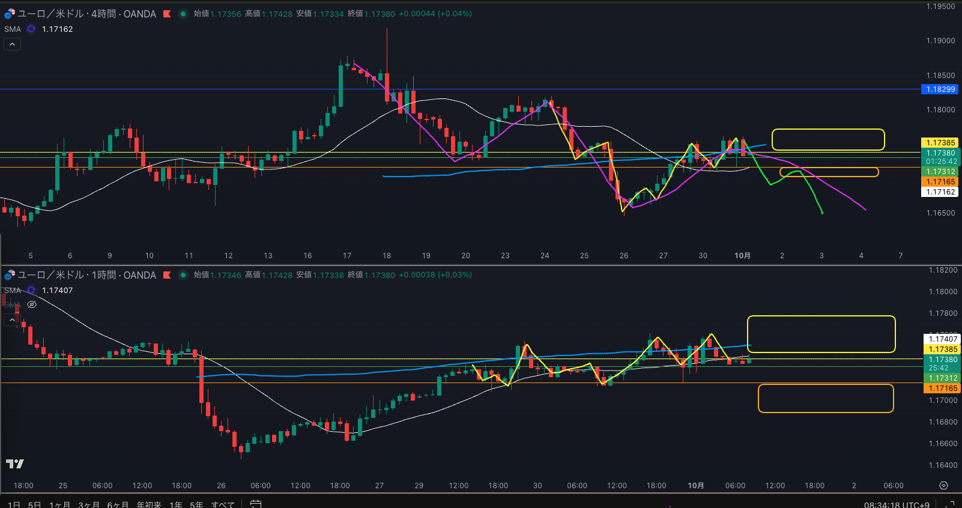Toggle green market status dot on 4-hour chart
962x508 pixels.
tap(183, 14)
